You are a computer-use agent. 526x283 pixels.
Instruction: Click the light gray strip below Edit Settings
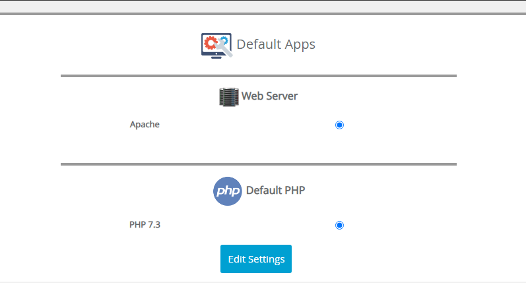tap(263, 282)
